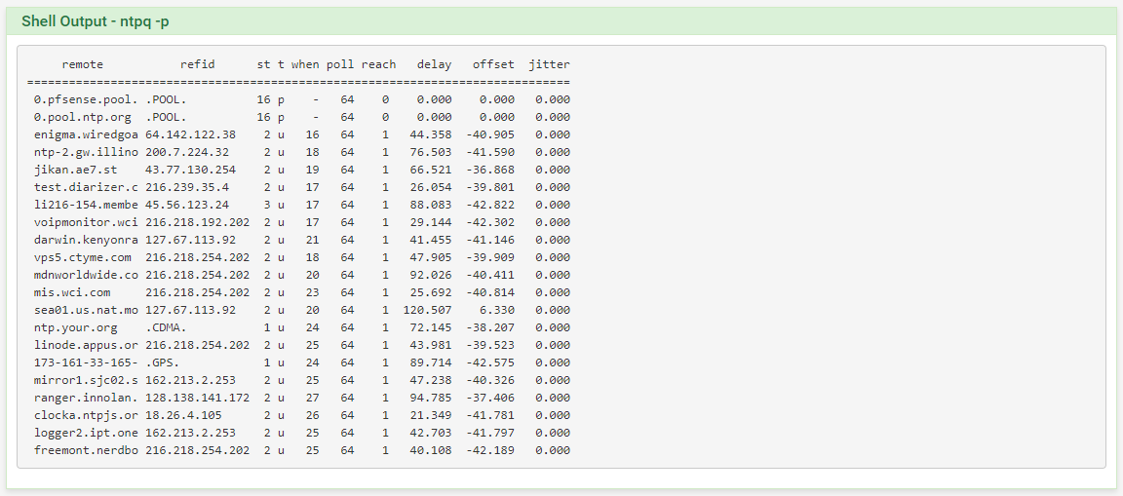This screenshot has height=496, width=1123.
Task: Click the 'refid' column header
Action: tap(198, 64)
